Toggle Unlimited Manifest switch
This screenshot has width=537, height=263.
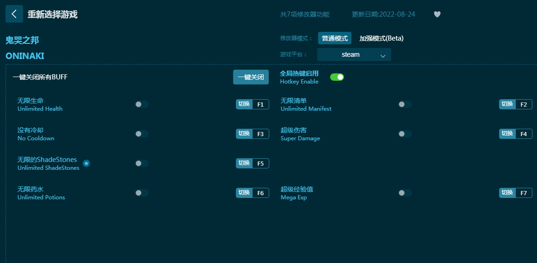[x=405, y=104]
